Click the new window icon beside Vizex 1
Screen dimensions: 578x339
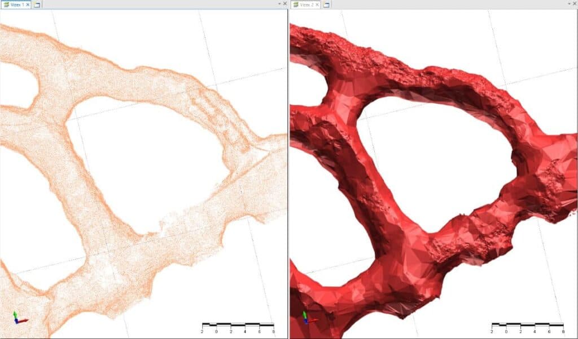pos(37,5)
